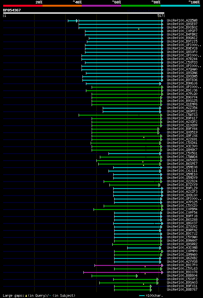Select the UniRef100_Q9SDN6 label

click(182, 73)
